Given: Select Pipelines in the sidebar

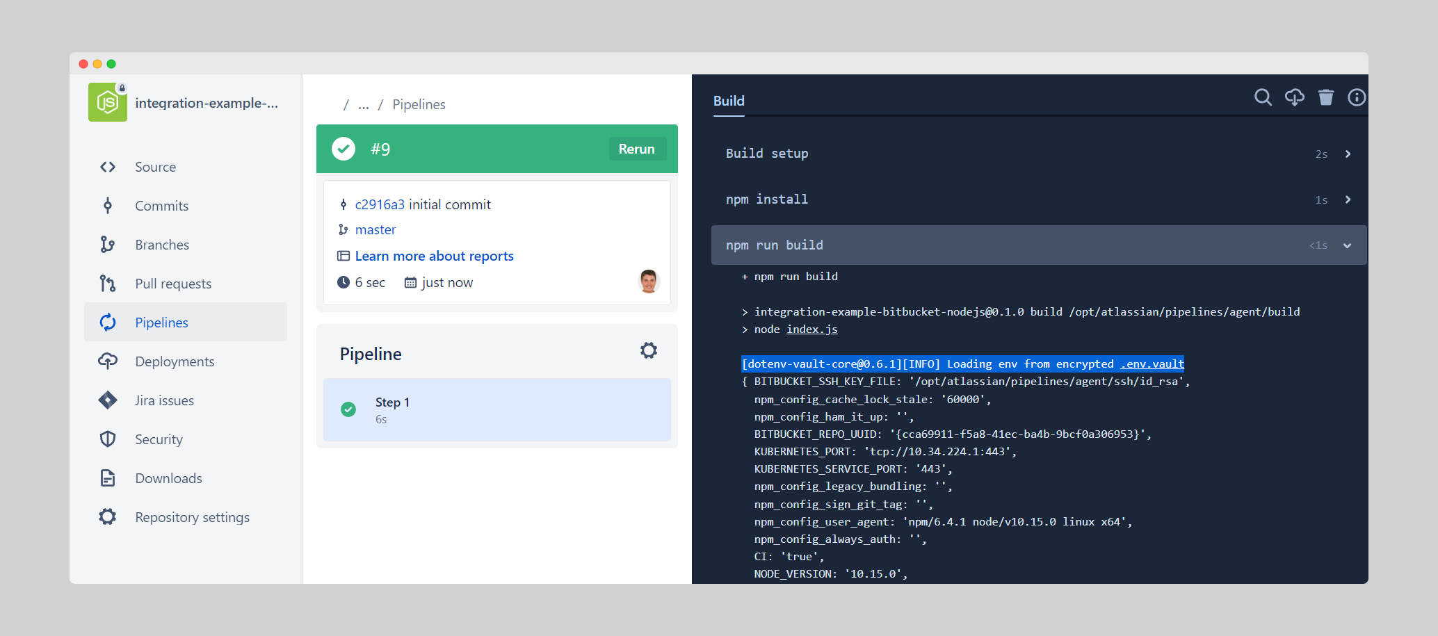Looking at the screenshot, I should click(x=186, y=322).
